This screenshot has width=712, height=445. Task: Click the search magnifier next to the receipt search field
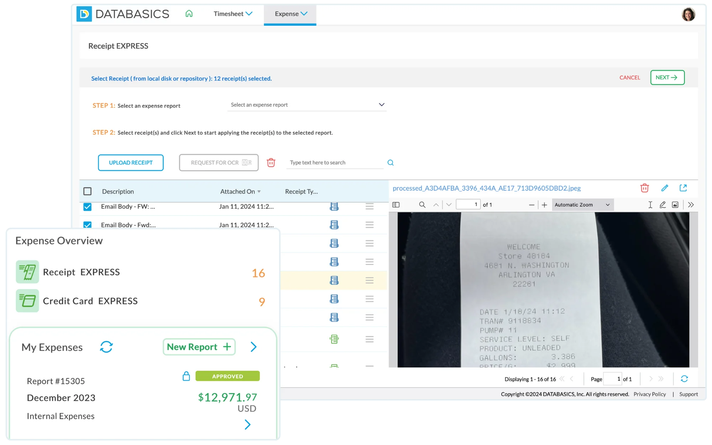(x=391, y=163)
